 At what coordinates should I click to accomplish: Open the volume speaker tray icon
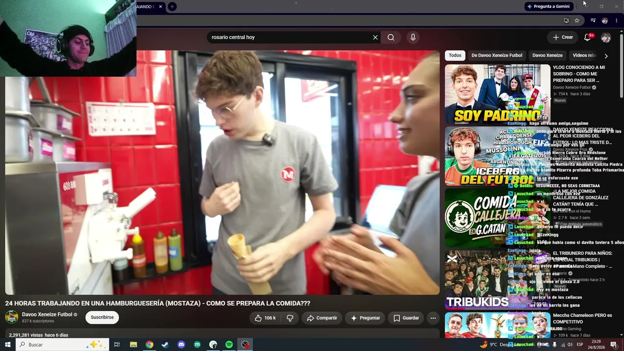point(569,345)
